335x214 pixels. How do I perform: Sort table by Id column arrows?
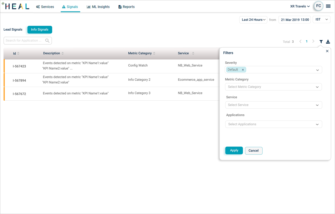(18, 53)
